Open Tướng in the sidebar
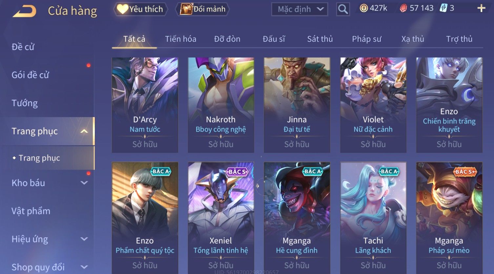Viewport: 494px width, 274px height. point(25,103)
